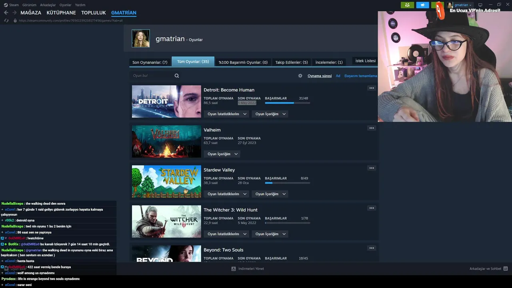Go to the MAĞAZA section
Viewport: 512px width, 288px height.
(x=31, y=13)
